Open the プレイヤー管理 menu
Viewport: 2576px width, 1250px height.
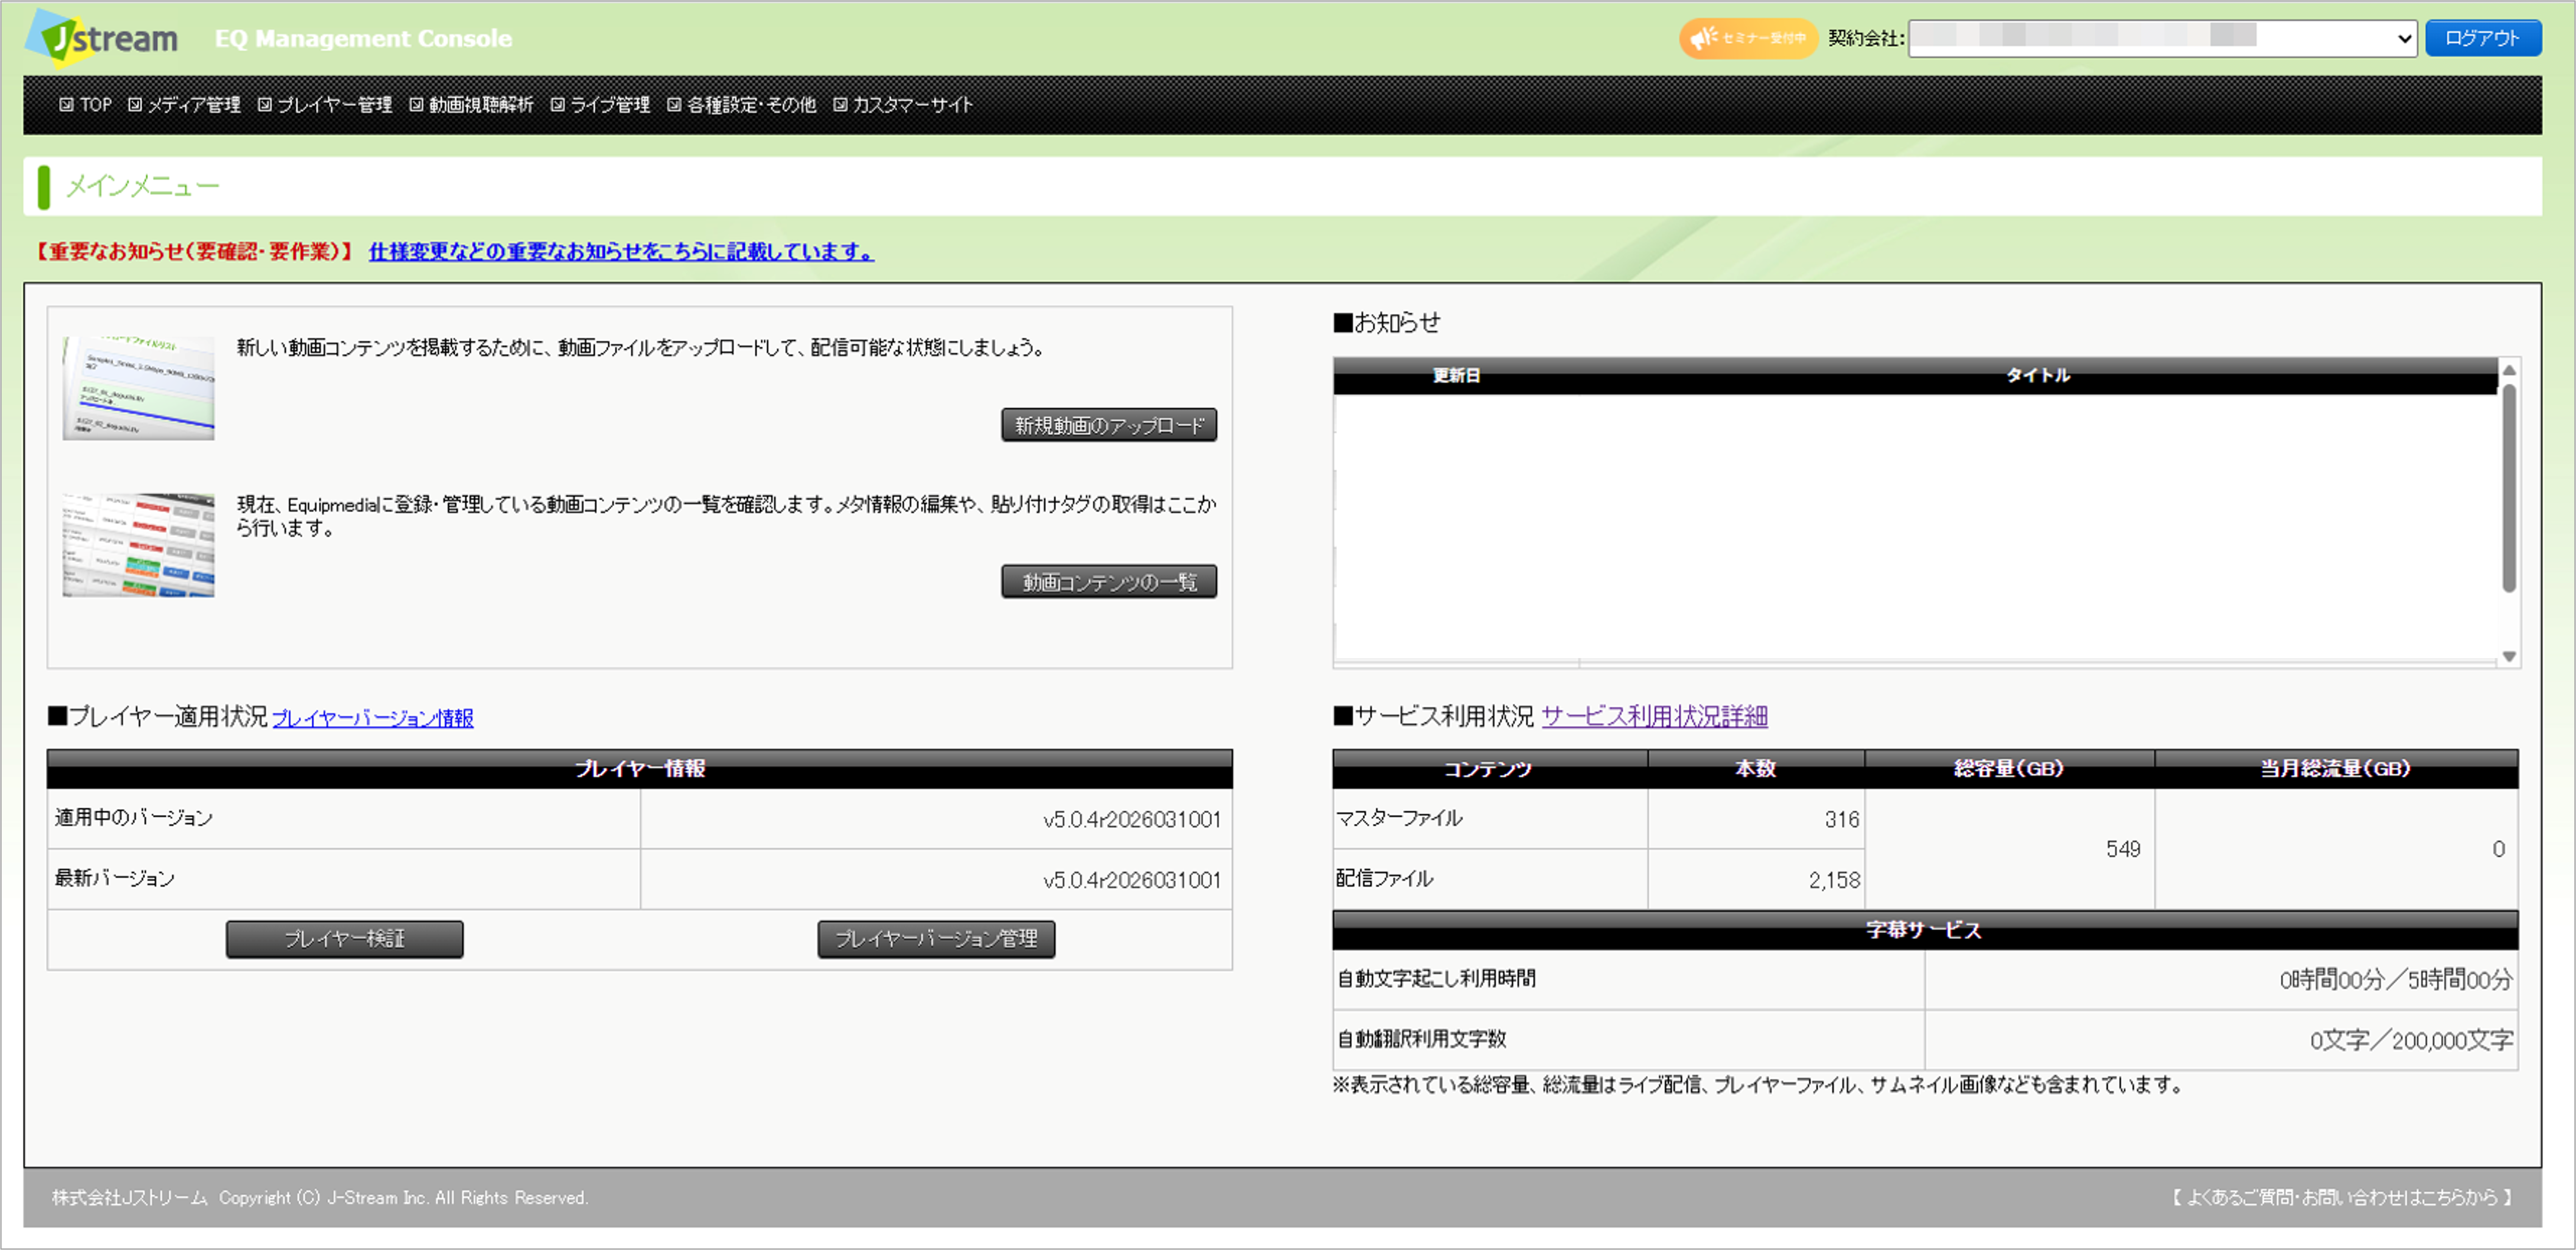pyautogui.click(x=325, y=105)
